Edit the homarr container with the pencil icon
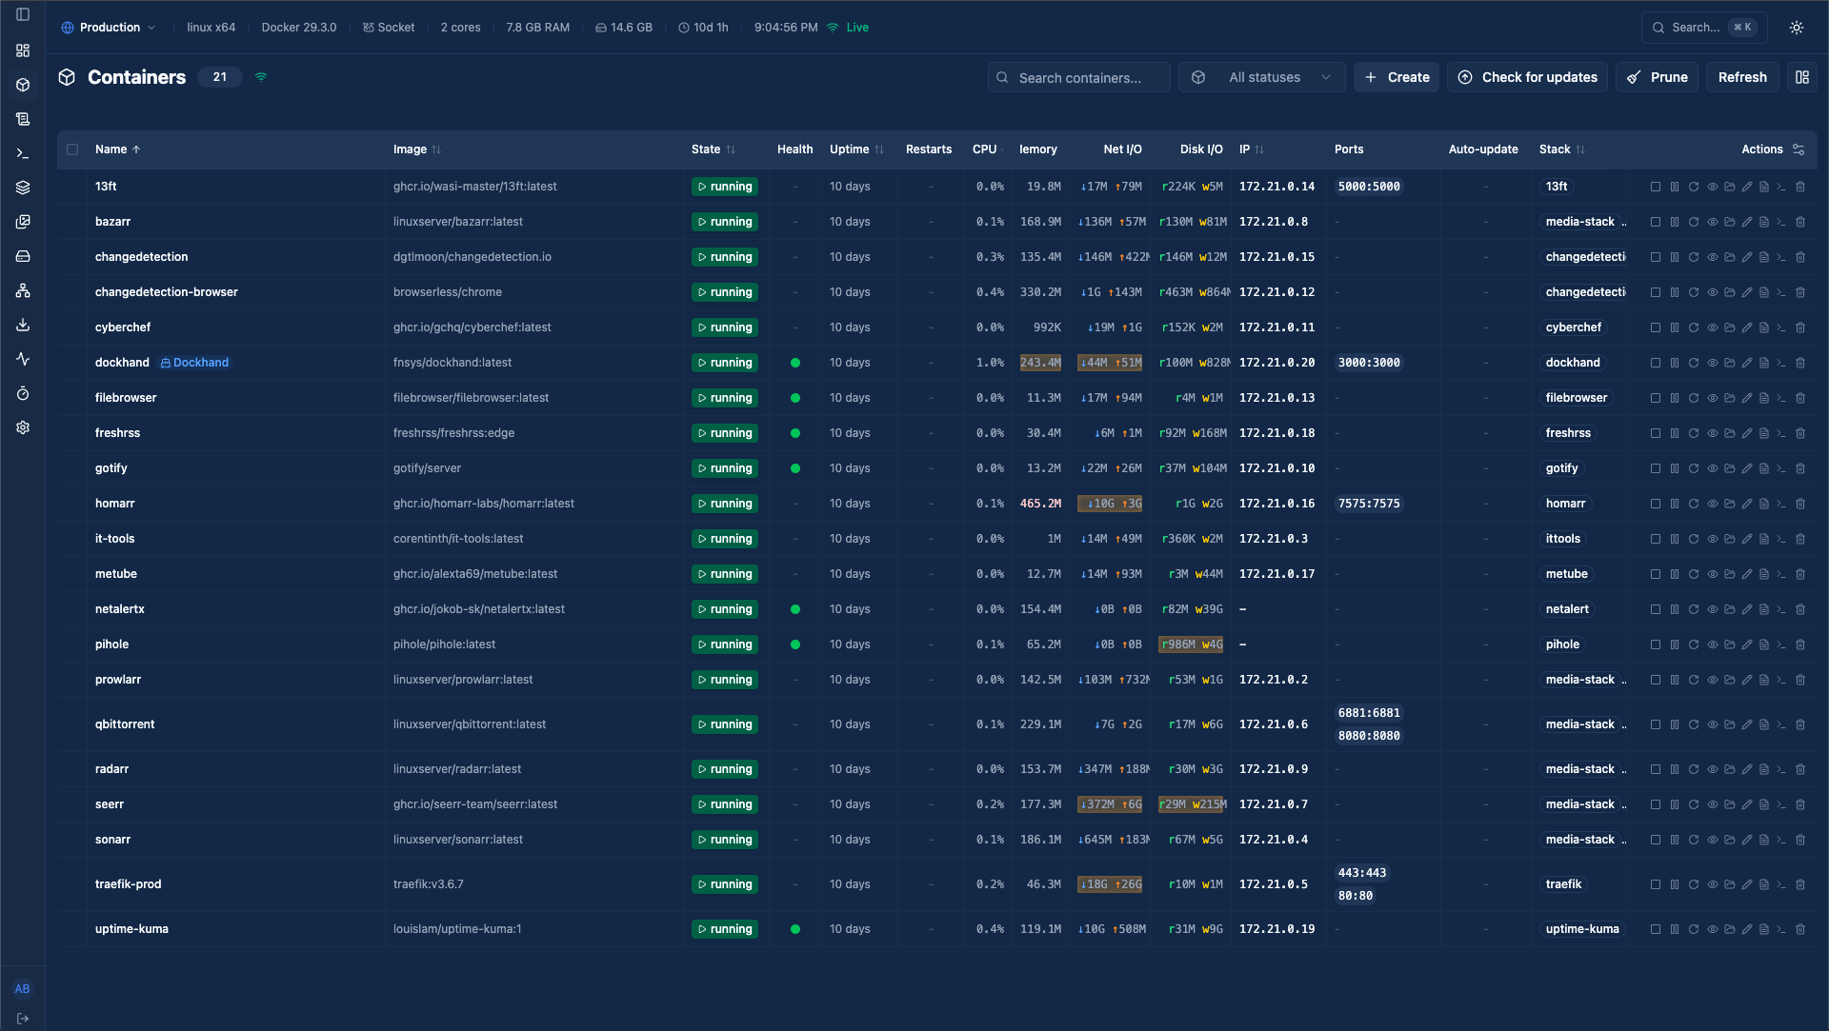This screenshot has width=1829, height=1031. coord(1747,504)
